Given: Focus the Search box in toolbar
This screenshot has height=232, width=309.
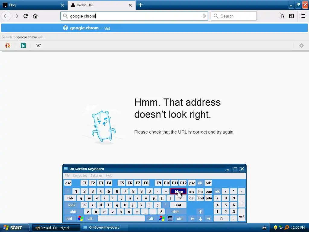Looking at the screenshot, I should 234,16.
